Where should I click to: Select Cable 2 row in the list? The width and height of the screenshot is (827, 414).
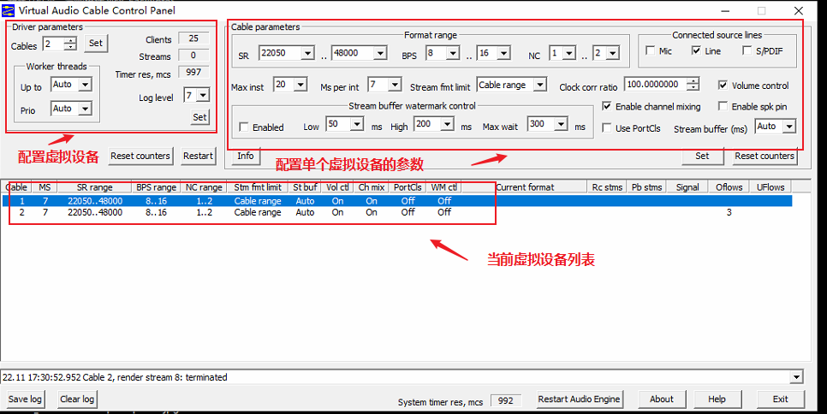pos(397,212)
